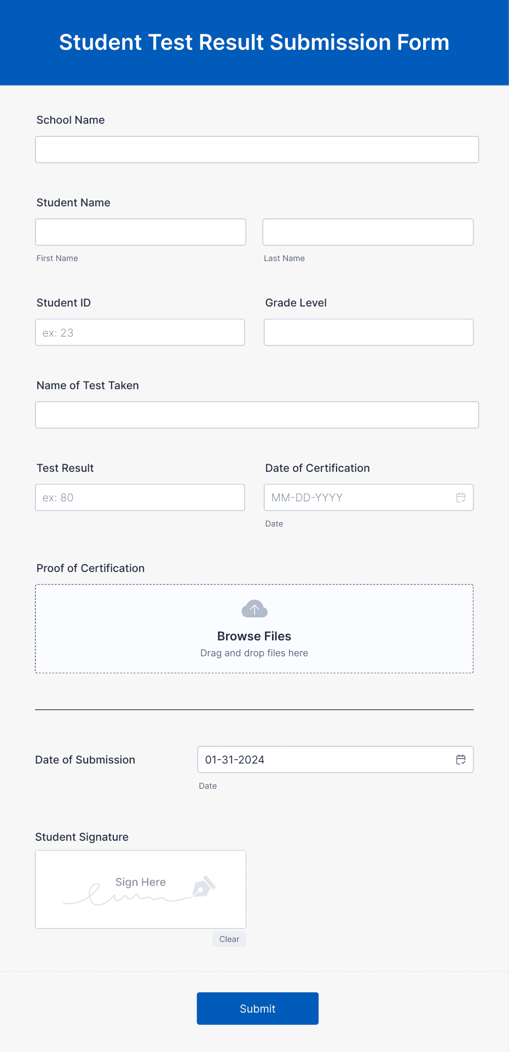
Task: Click the School Name input field
Action: tap(257, 149)
